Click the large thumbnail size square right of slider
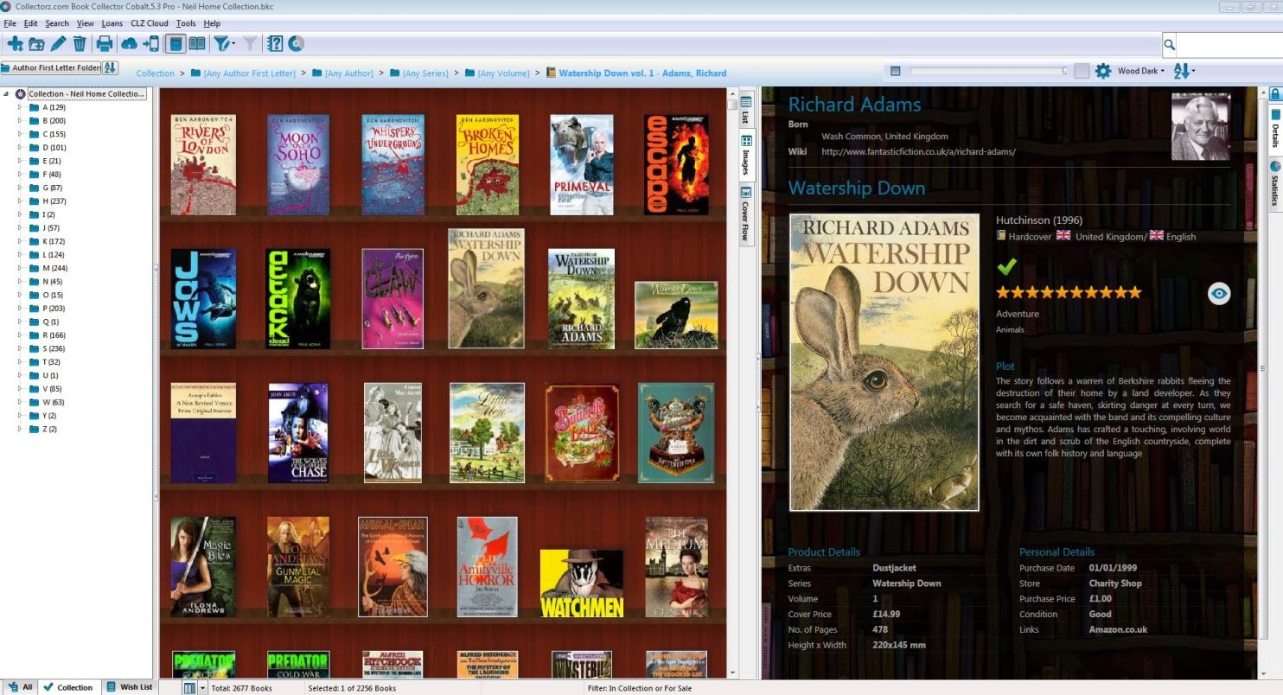Screen dimensions: 1283x695 (1082, 71)
